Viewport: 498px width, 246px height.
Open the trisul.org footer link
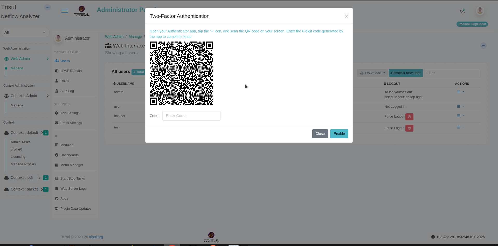tap(96, 237)
